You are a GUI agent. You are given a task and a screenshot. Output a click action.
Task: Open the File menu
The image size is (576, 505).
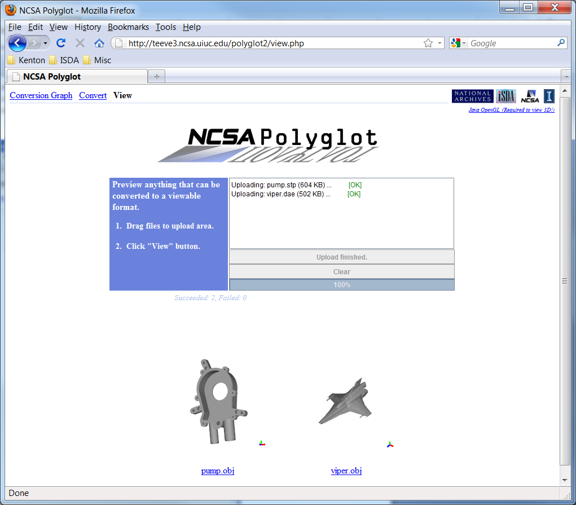(x=15, y=27)
